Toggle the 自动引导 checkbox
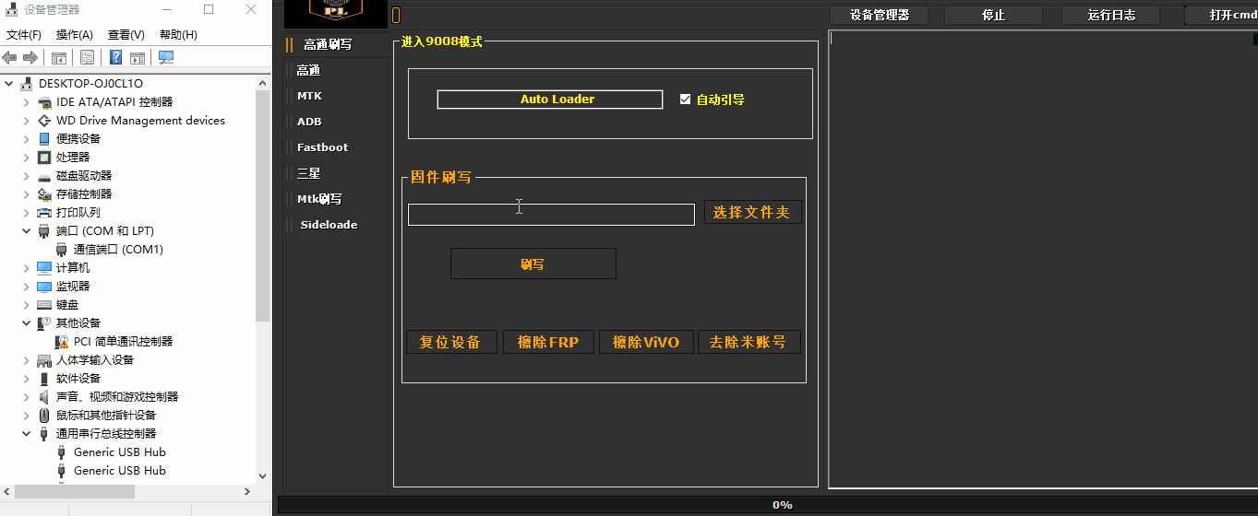Image resolution: width=1258 pixels, height=516 pixels. coord(685,100)
